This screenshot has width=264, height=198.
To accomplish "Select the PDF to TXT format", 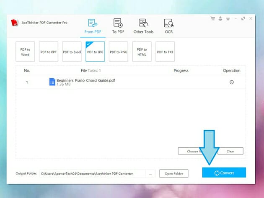I will (165, 52).
